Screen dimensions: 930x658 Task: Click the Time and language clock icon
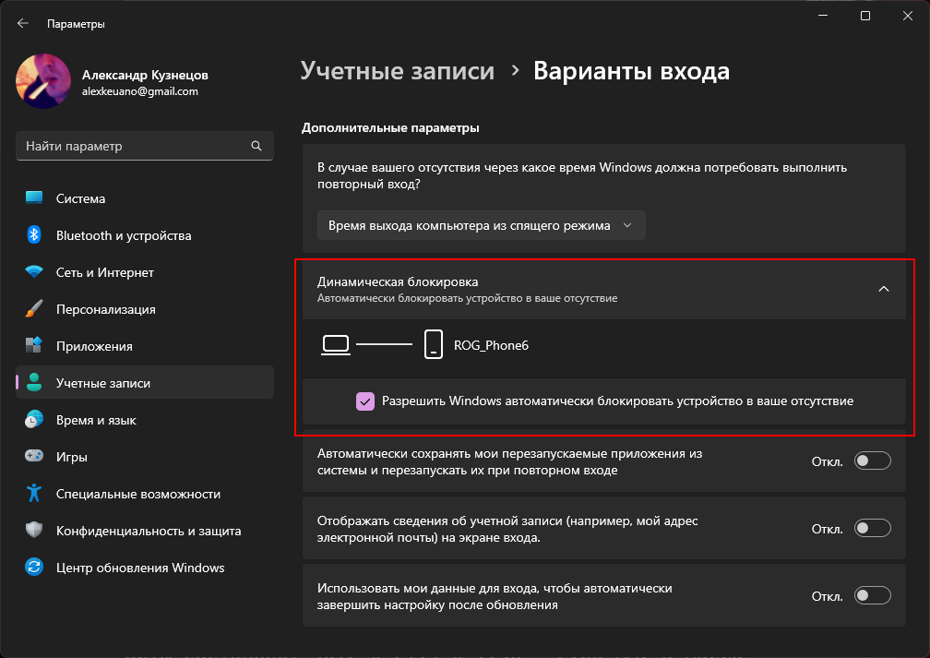(x=34, y=420)
